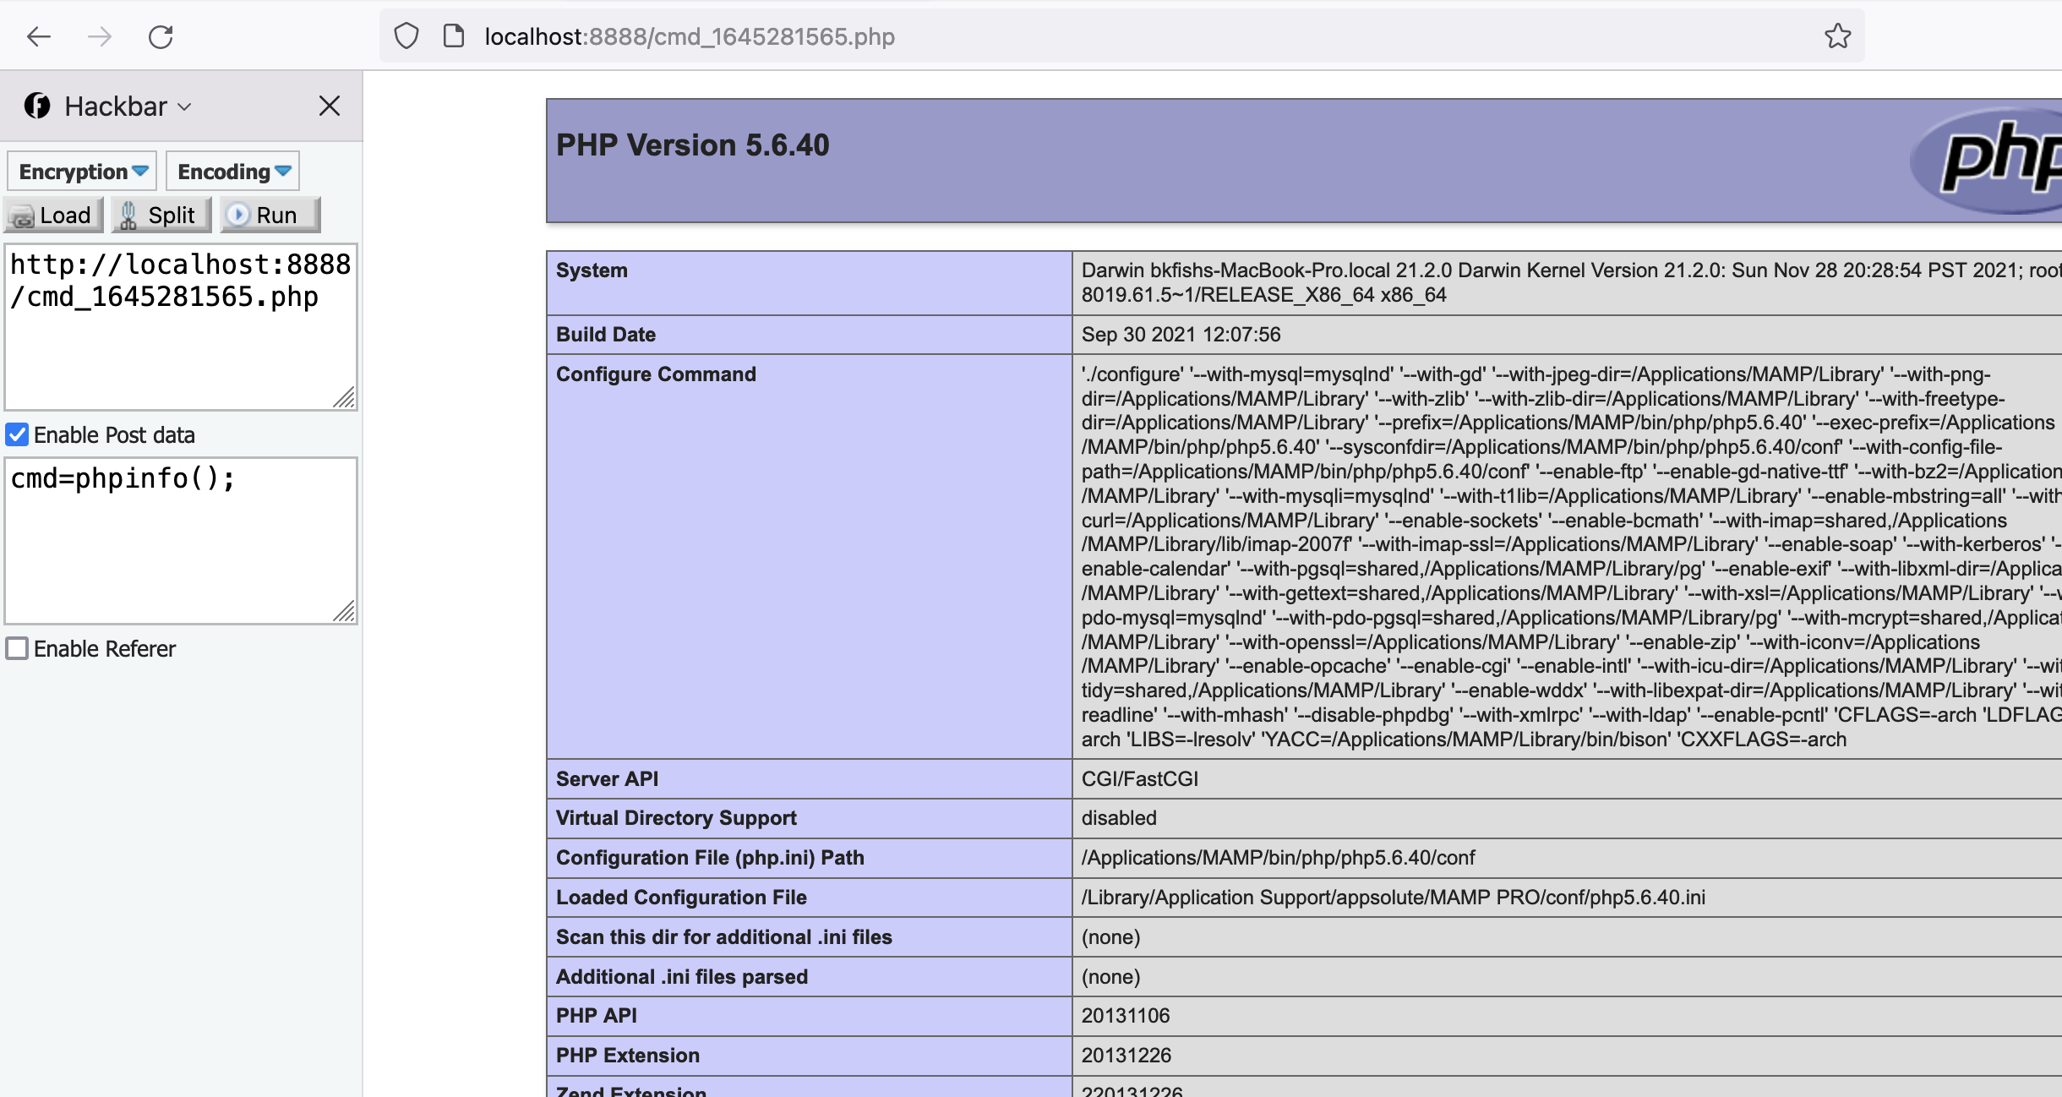Reload the current page

[161, 36]
